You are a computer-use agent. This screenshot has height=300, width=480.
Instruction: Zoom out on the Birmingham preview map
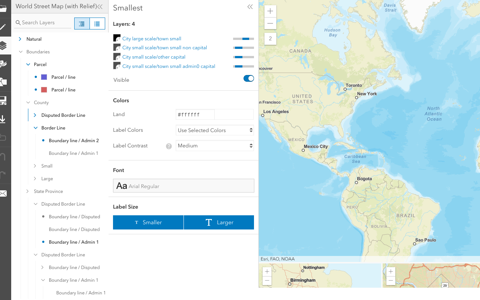[x=267, y=281]
